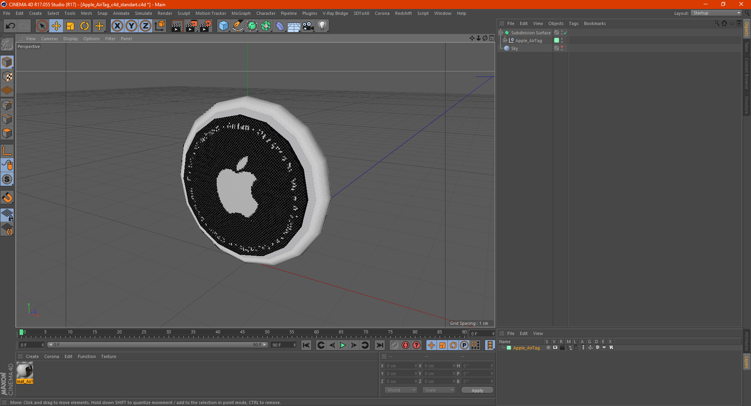Switch to Texture mode

(7, 77)
